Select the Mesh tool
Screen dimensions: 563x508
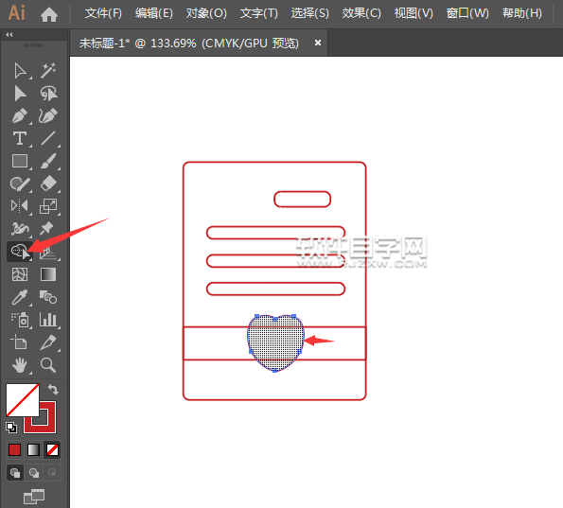pyautogui.click(x=20, y=274)
